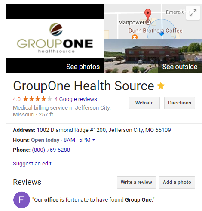Open See photos thumbnail with GroupOne logo
This screenshot has width=202, height=211.
click(x=55, y=39)
